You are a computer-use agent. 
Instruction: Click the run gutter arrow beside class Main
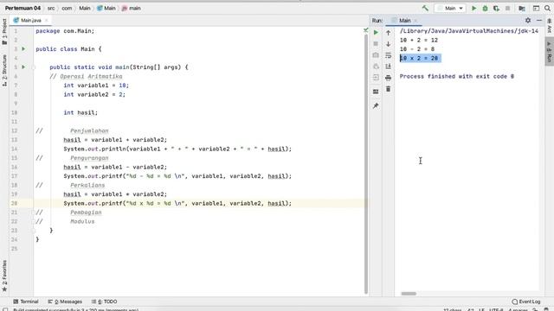23,49
